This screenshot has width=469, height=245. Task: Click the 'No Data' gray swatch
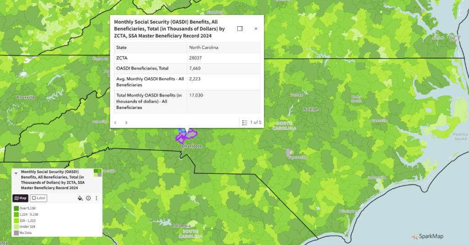[16, 233]
